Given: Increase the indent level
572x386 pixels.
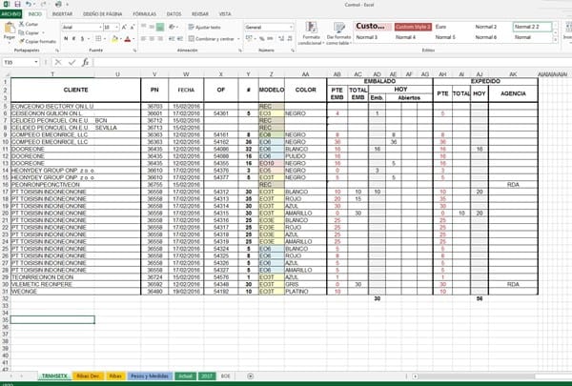Looking at the screenshot, I should click(x=180, y=39).
